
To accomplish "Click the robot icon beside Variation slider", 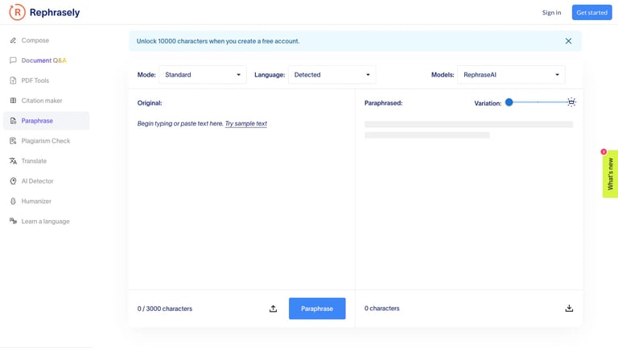I will [571, 102].
